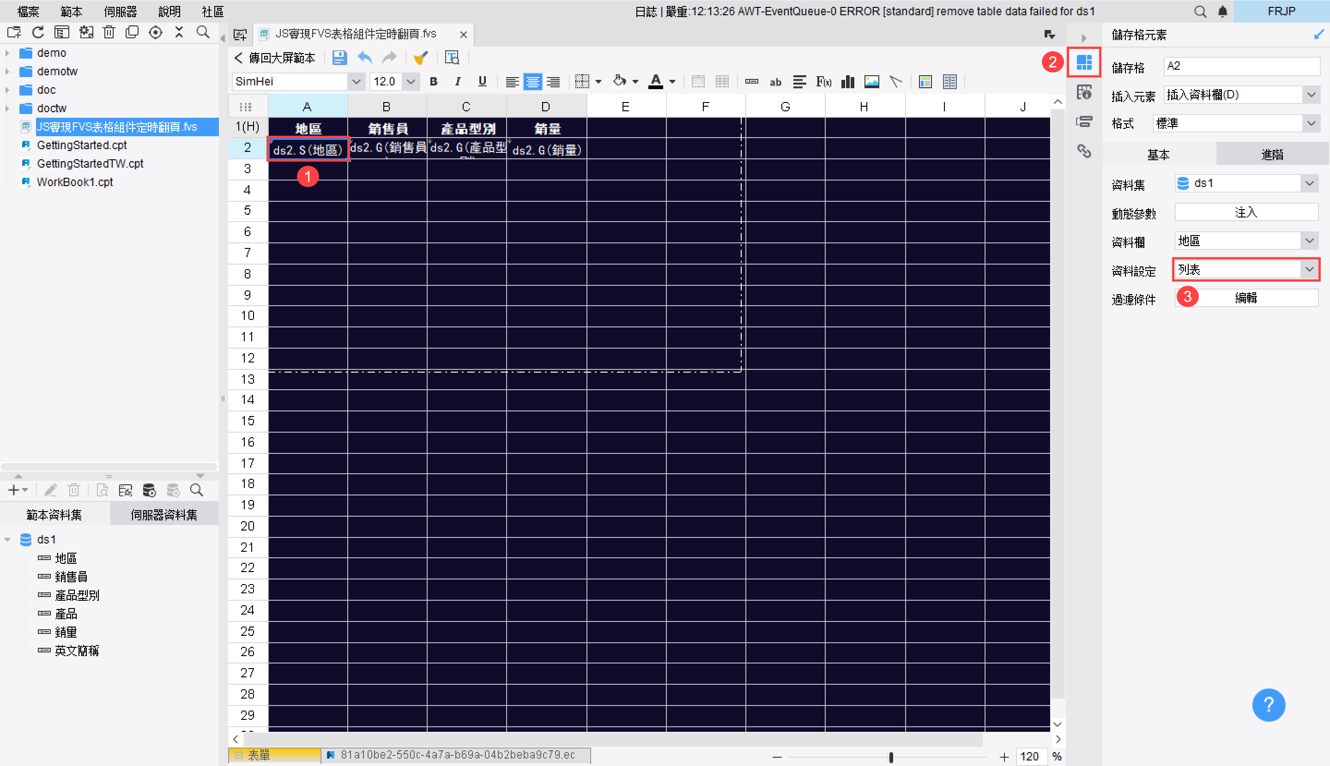Image resolution: width=1330 pixels, height=766 pixels.
Task: Click the insert formula icon
Action: tap(823, 82)
